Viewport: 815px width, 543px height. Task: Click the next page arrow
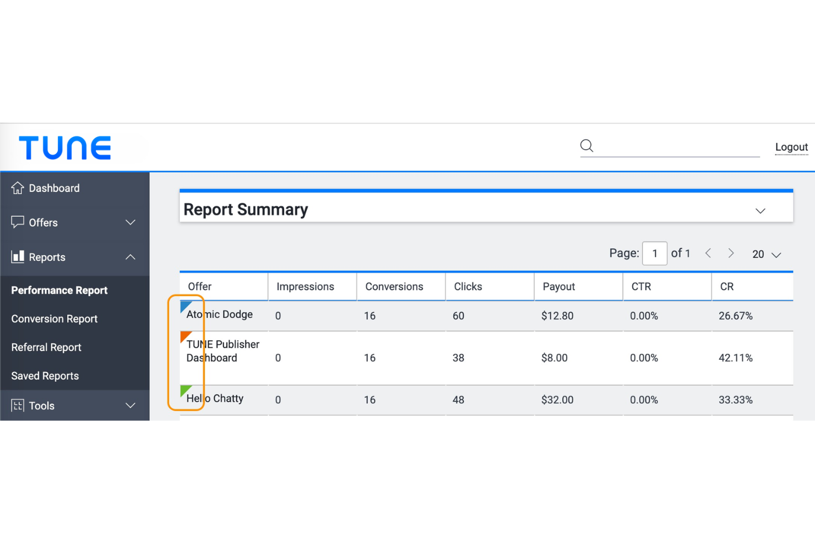click(x=731, y=253)
